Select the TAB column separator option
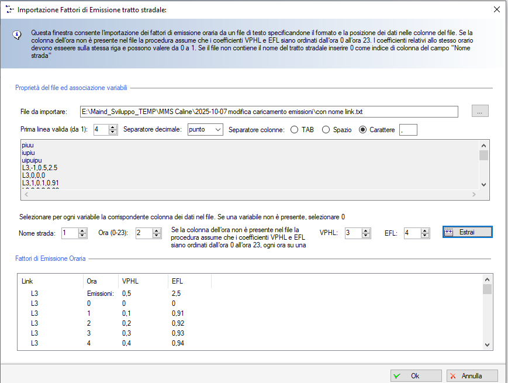Image resolution: width=508 pixels, height=383 pixels. click(x=294, y=130)
